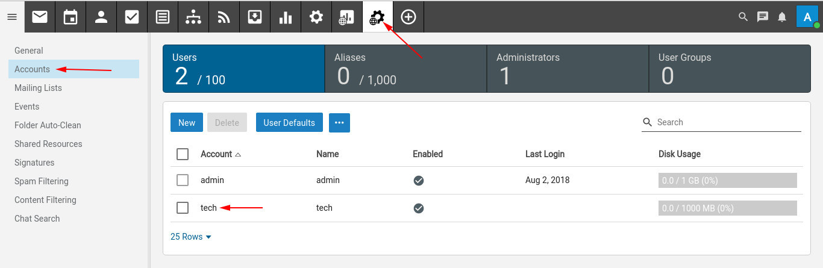The width and height of the screenshot is (823, 268).
Task: Open the Email envelope icon
Action: (40, 17)
